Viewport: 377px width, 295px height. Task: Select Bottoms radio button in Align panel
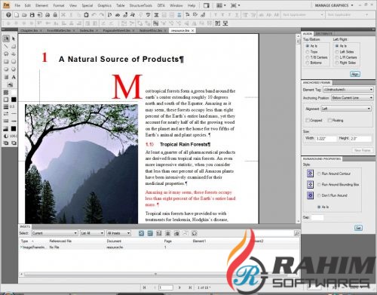click(x=307, y=63)
